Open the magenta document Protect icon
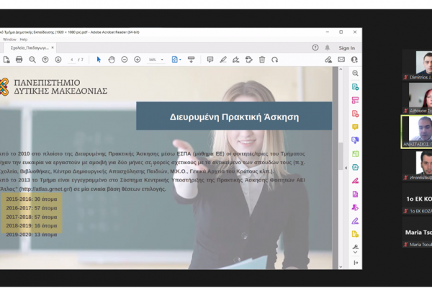This screenshot has width=432, height=288. (x=356, y=194)
